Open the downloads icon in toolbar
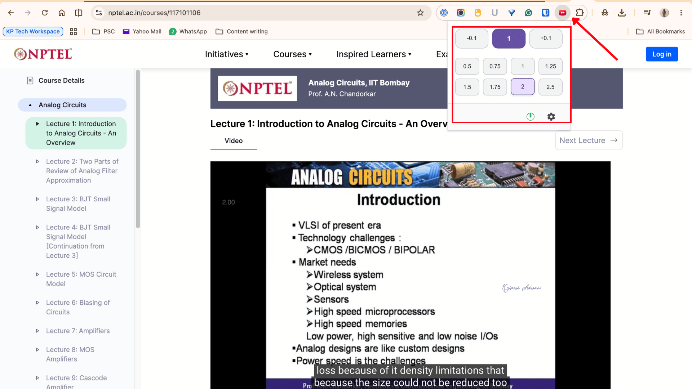 coord(622,13)
